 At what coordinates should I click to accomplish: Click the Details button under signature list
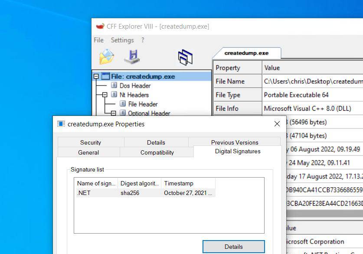pos(233,247)
